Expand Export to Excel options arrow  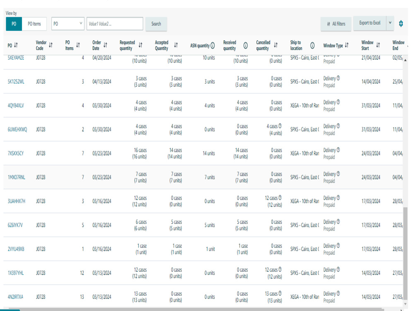pyautogui.click(x=390, y=23)
